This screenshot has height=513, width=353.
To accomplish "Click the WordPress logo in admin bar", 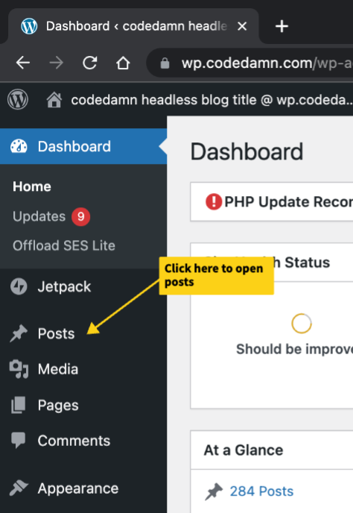I will 18,100.
